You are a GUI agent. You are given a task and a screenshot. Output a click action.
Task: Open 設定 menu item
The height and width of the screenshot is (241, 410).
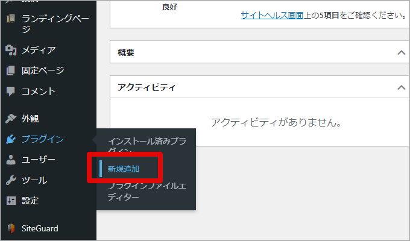(x=30, y=201)
